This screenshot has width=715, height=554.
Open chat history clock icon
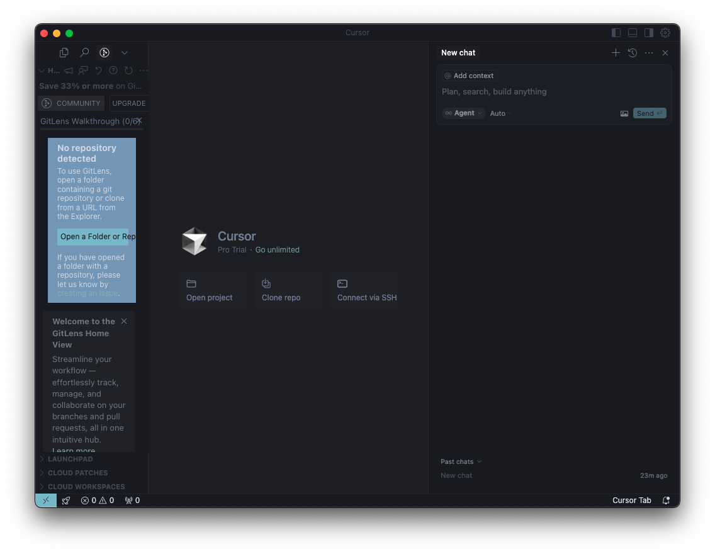click(x=633, y=53)
